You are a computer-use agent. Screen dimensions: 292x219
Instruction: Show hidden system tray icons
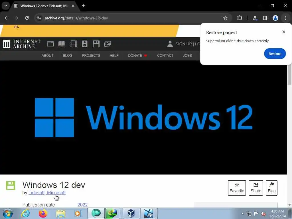coord(242,214)
